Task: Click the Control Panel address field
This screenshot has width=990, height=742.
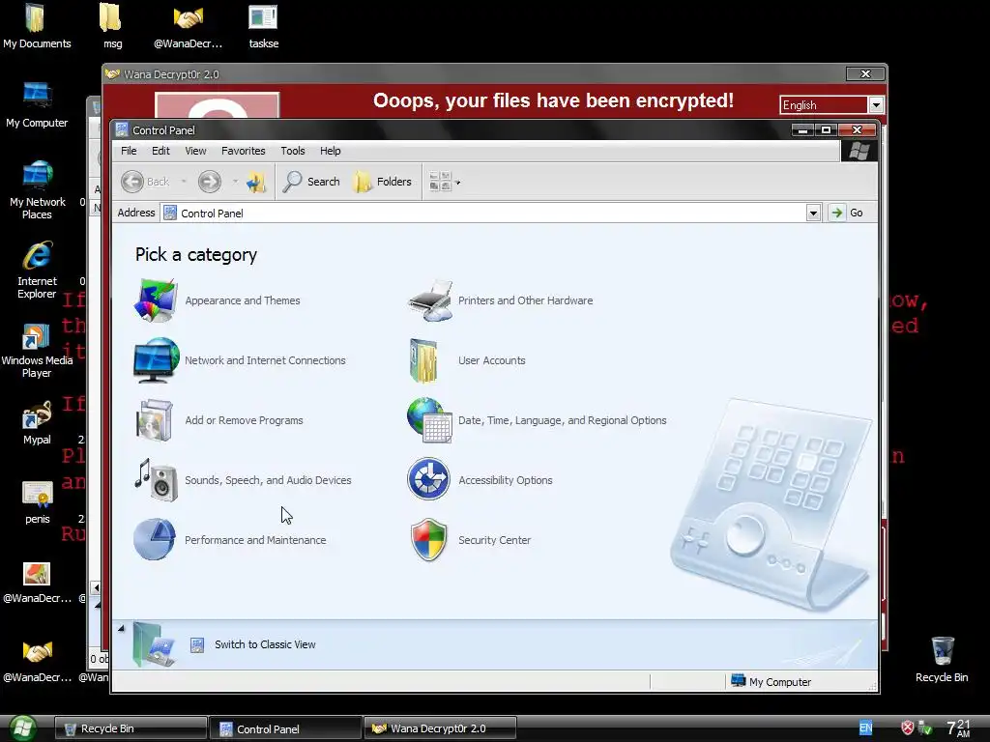Action: 483,214
